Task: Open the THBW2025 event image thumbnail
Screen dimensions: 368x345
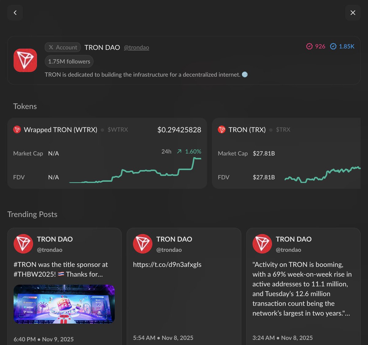Action: pos(64,304)
